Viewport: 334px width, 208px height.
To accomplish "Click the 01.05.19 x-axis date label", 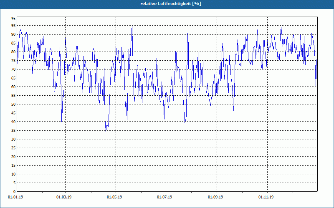I will click(115, 197).
